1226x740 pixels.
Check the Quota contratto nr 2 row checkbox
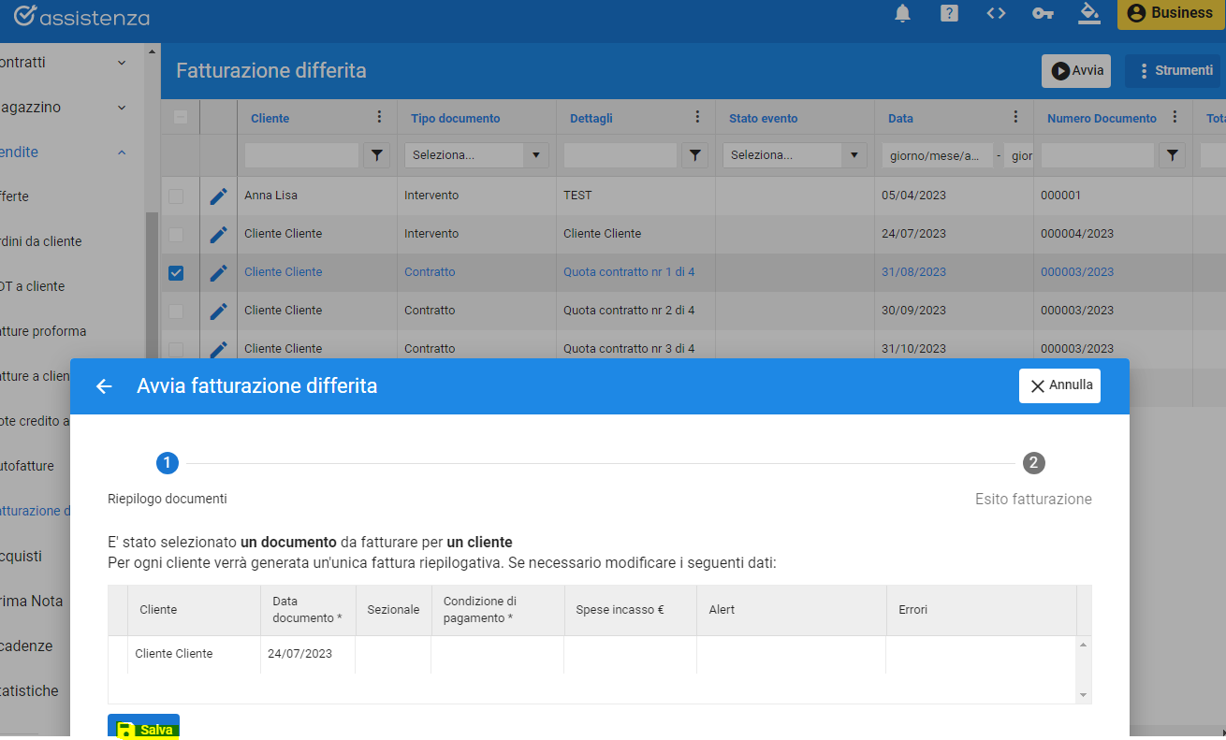point(176,311)
